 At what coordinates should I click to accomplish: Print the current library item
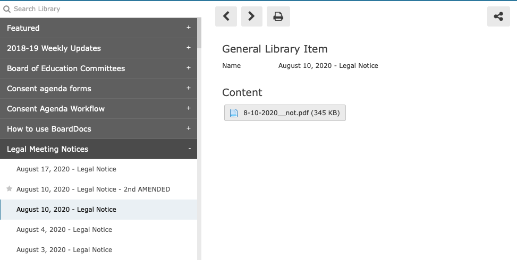click(x=278, y=16)
